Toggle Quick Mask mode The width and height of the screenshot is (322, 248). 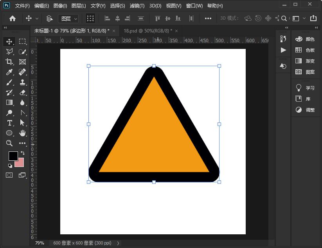pyautogui.click(x=9, y=175)
